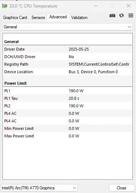This screenshot has width=136, height=193.
Task: Select the Advanced tab
Action: [x=58, y=17]
